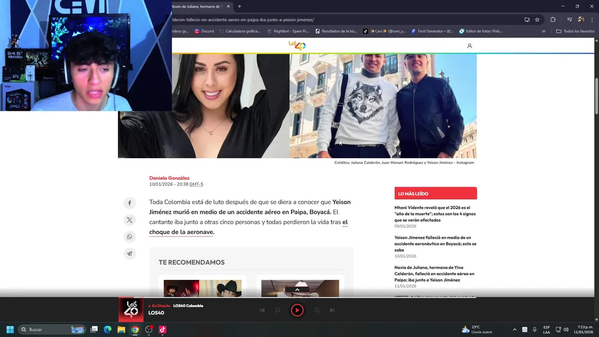599x337 pixels.
Task: Click the page vertical scrollbar thumb
Action: [596, 96]
